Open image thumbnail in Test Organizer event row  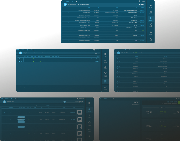(x=80, y=120)
